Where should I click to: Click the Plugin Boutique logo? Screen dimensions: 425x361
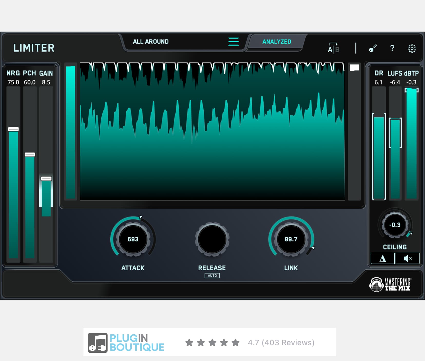[x=126, y=343]
